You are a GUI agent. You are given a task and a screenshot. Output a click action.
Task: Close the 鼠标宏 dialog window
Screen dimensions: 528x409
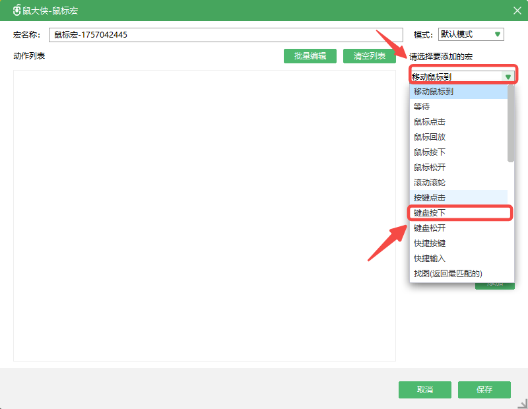tap(517, 11)
